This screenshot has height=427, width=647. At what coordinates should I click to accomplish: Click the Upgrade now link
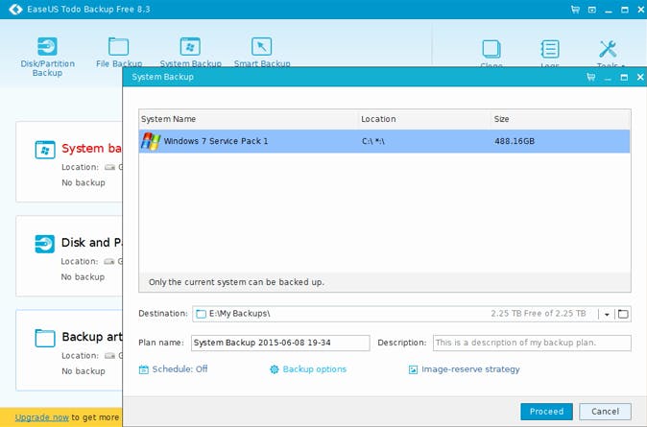41,417
